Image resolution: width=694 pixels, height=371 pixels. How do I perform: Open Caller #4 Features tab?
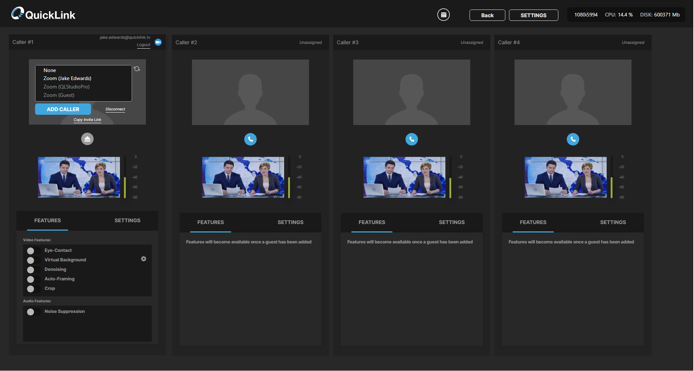533,222
